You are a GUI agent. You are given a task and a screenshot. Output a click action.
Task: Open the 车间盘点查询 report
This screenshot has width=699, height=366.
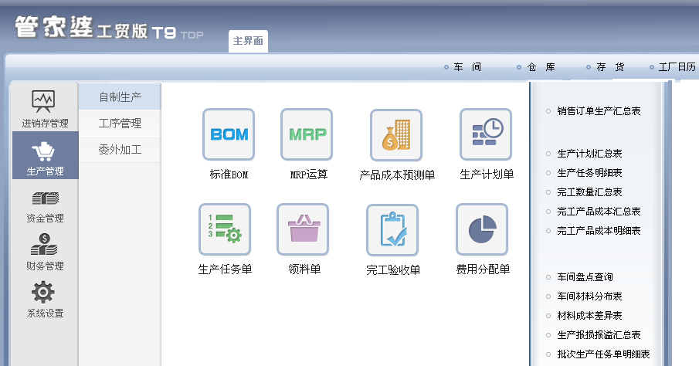(x=585, y=277)
